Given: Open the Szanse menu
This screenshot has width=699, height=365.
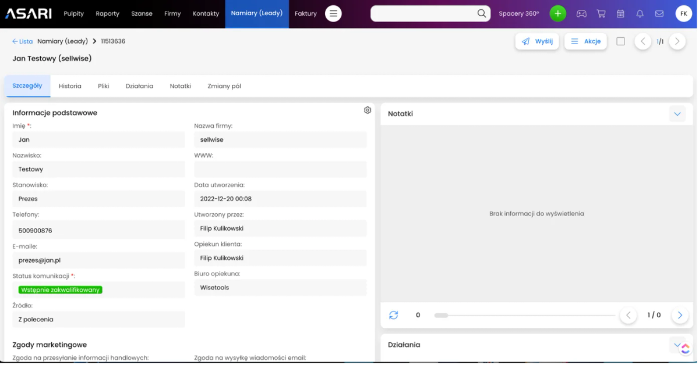Looking at the screenshot, I should click(x=142, y=13).
